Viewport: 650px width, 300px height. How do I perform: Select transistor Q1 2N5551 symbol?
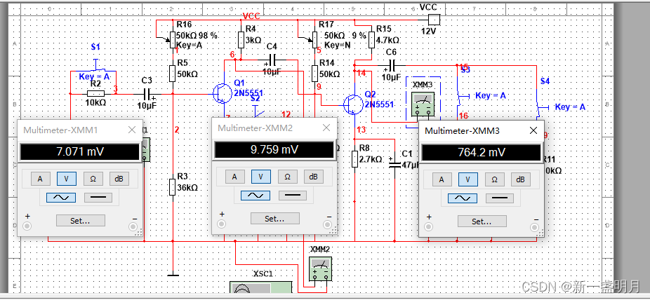[x=221, y=93]
